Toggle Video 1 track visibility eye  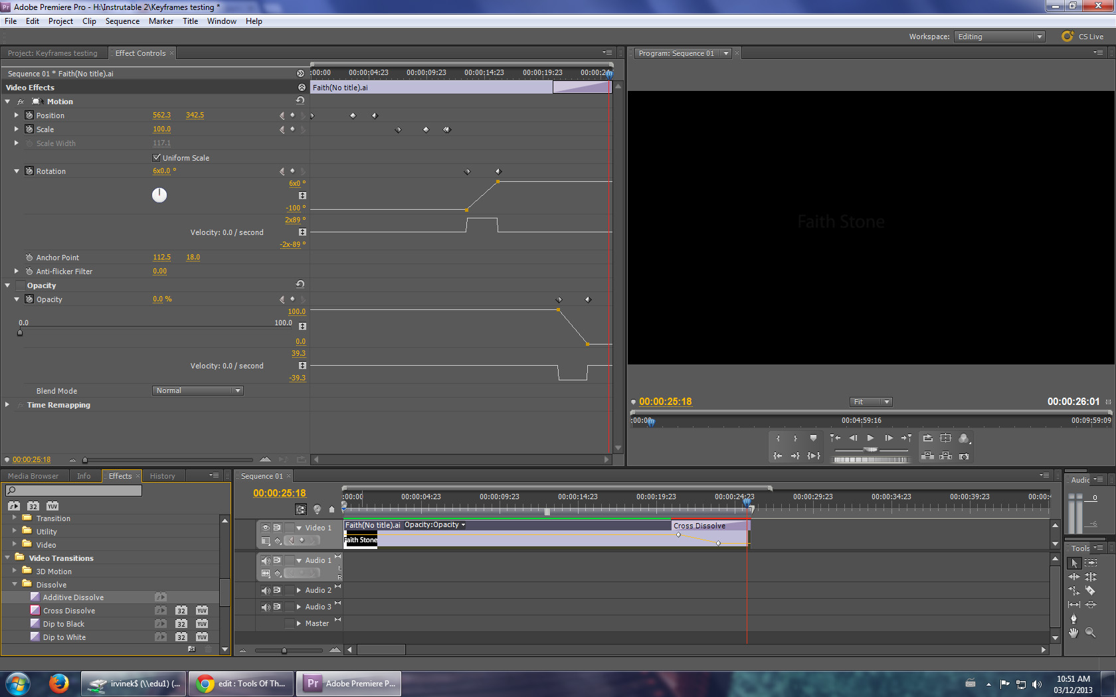(x=266, y=528)
